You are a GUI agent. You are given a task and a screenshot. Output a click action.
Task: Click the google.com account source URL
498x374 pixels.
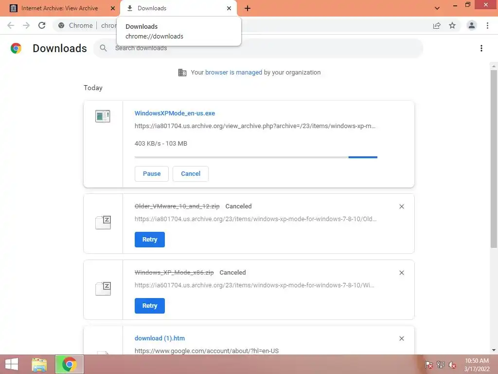click(206, 351)
